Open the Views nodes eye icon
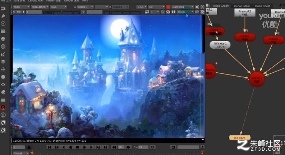The width and height of the screenshot is (285, 155). pos(3,84)
